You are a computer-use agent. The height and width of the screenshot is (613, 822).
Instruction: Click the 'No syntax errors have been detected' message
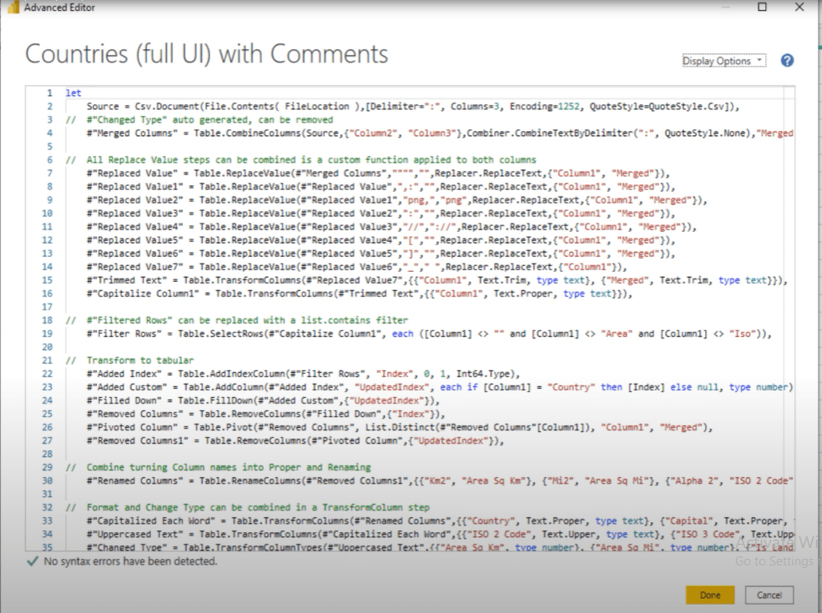[130, 561]
